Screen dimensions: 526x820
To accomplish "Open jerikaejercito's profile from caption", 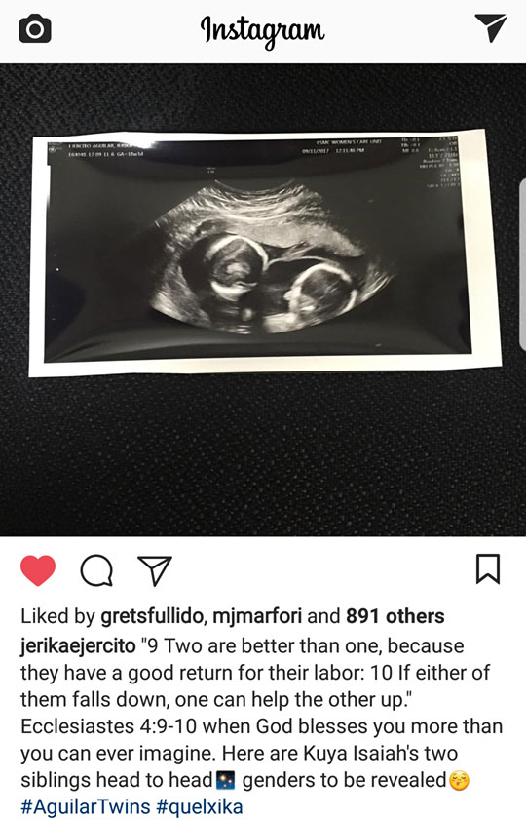I will [x=78, y=646].
